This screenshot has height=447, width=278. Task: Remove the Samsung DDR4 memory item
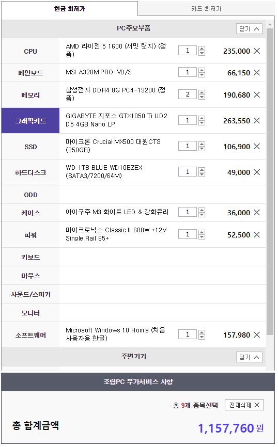tap(257, 94)
